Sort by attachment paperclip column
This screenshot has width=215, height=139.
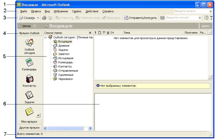[x=108, y=33]
